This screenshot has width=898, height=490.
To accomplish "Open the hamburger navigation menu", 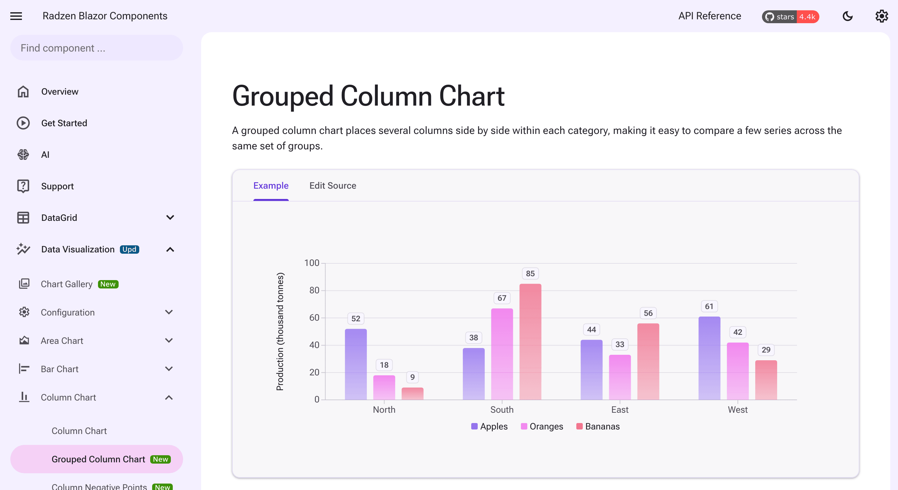I will [x=16, y=16].
